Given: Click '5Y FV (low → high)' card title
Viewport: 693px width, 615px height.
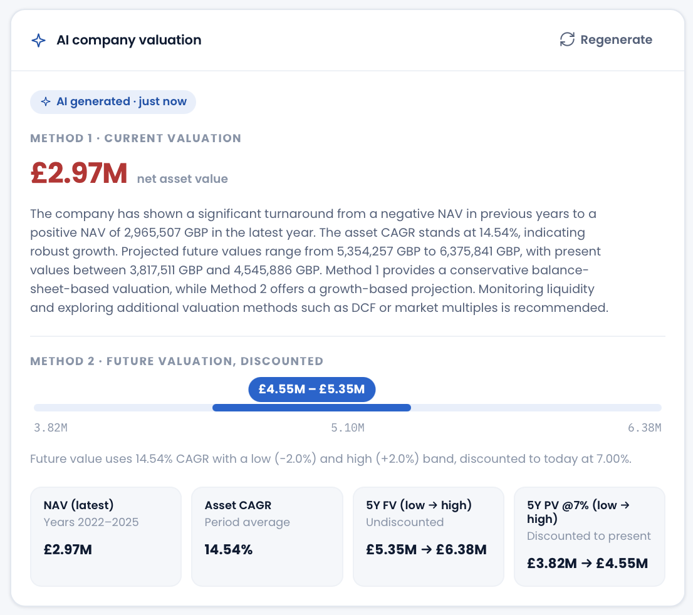Looking at the screenshot, I should point(419,505).
